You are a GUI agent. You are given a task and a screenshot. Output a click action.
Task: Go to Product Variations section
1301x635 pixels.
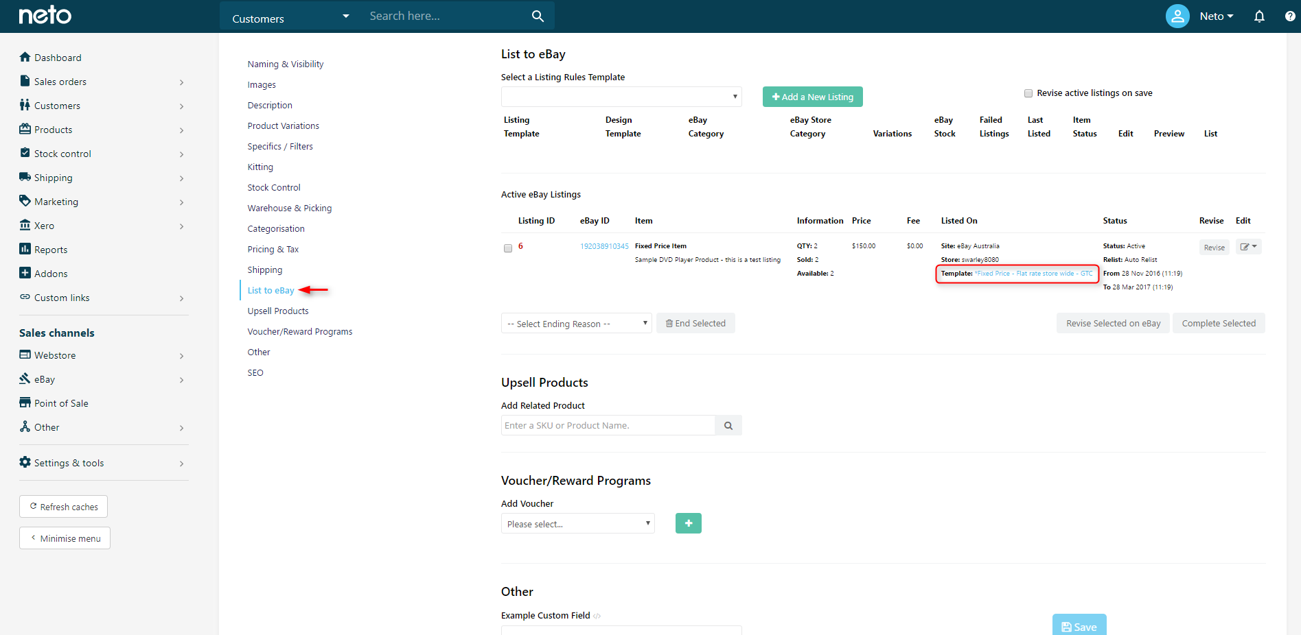point(284,125)
